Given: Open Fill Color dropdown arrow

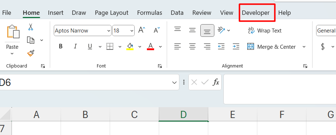Looking at the screenshot, I should coord(140,47).
